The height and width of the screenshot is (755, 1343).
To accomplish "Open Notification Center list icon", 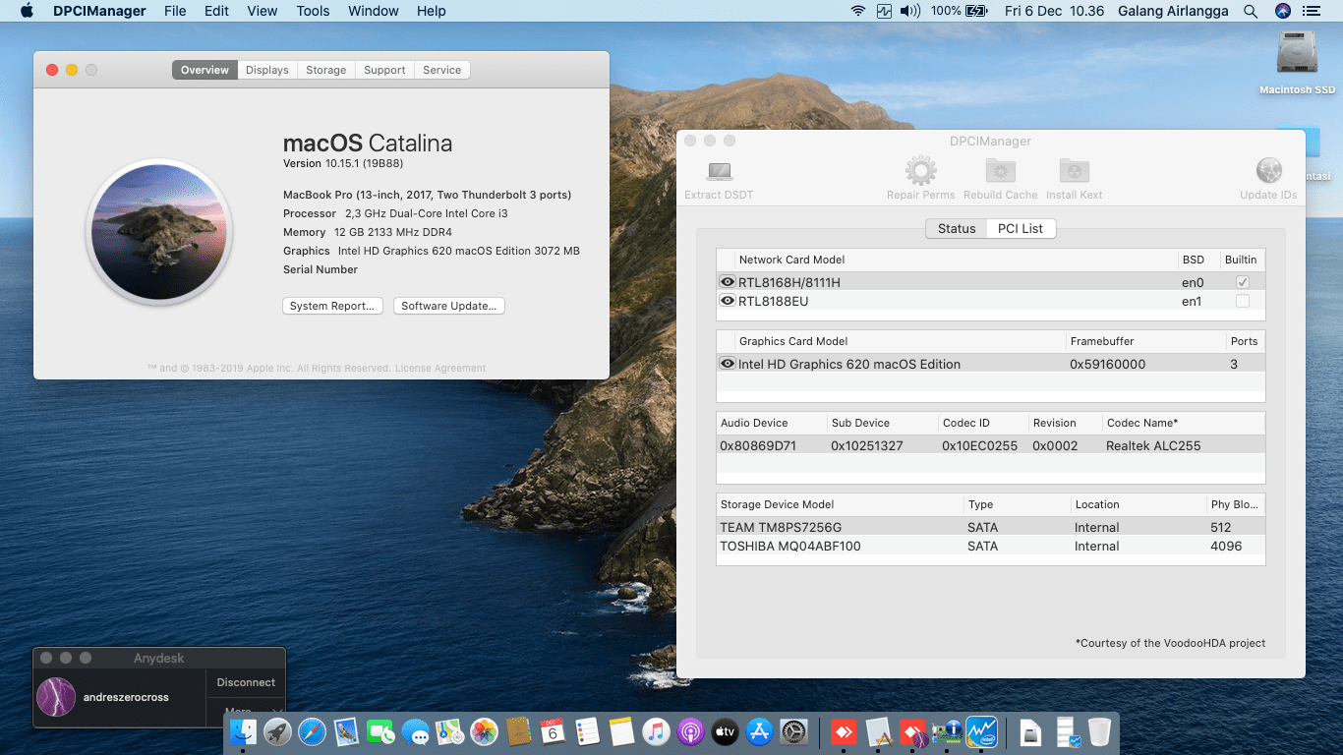I will pyautogui.click(x=1314, y=11).
